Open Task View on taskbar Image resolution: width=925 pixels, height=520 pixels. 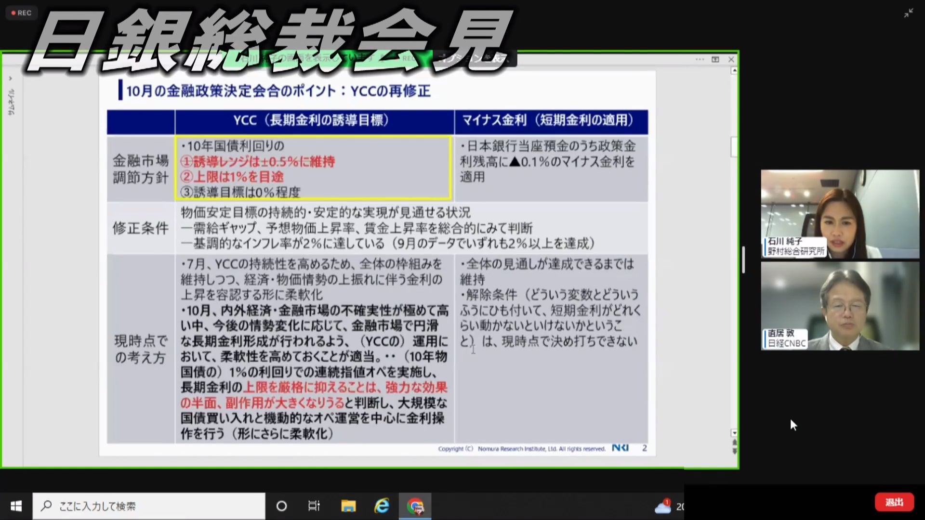[x=314, y=506]
